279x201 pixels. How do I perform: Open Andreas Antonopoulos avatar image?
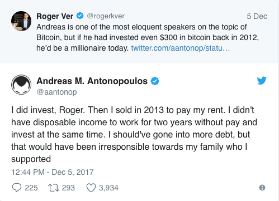pyautogui.click(x=21, y=85)
